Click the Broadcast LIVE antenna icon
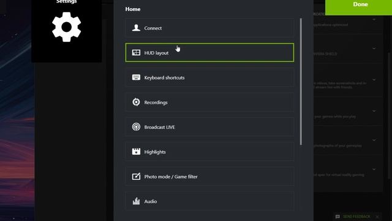 [x=136, y=127]
